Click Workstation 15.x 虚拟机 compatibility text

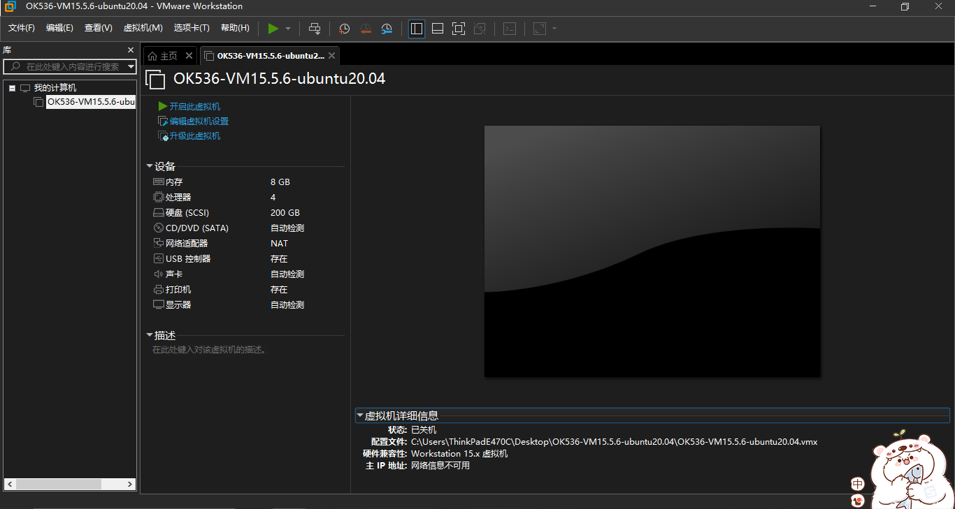(x=459, y=453)
